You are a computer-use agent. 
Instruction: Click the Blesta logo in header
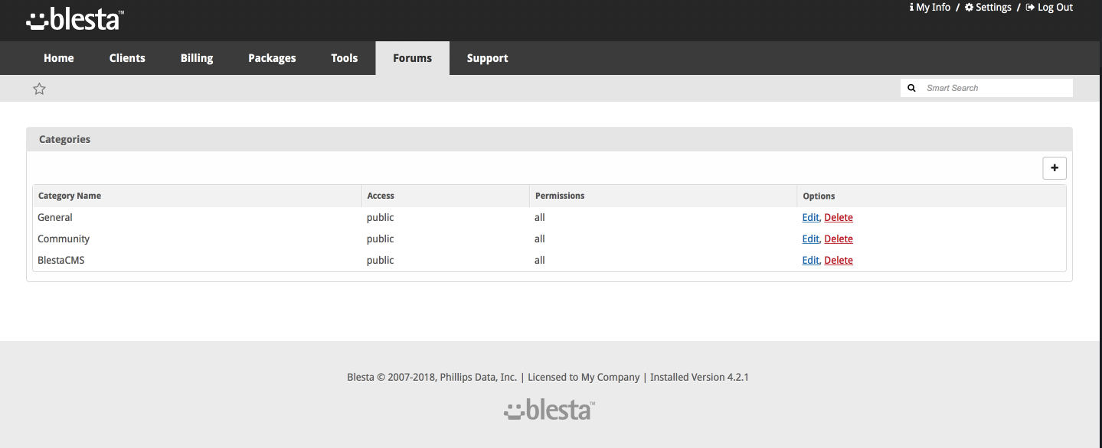(x=75, y=20)
